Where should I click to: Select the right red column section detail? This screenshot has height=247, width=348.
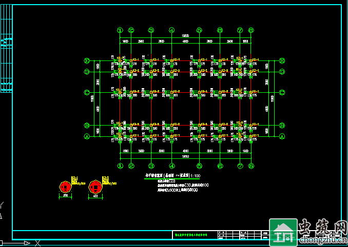pos(94,186)
